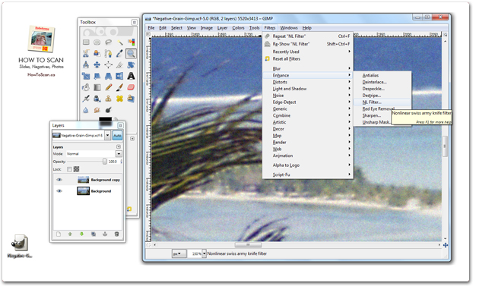The height and width of the screenshot is (286, 479).
Task: Select the Zoom magnifier tool
Action: click(x=131, y=53)
